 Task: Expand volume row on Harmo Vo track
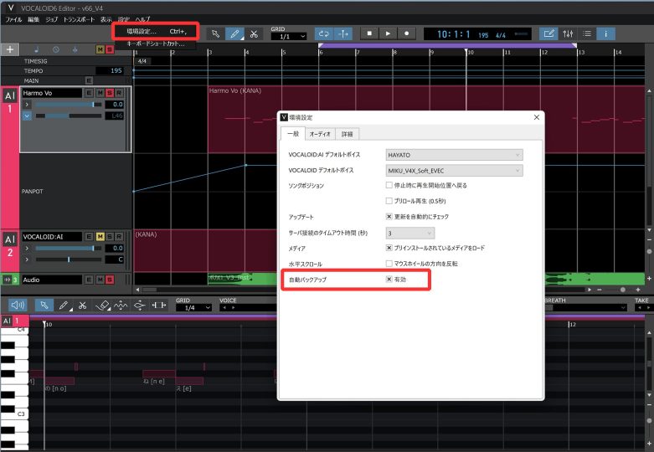click(27, 105)
